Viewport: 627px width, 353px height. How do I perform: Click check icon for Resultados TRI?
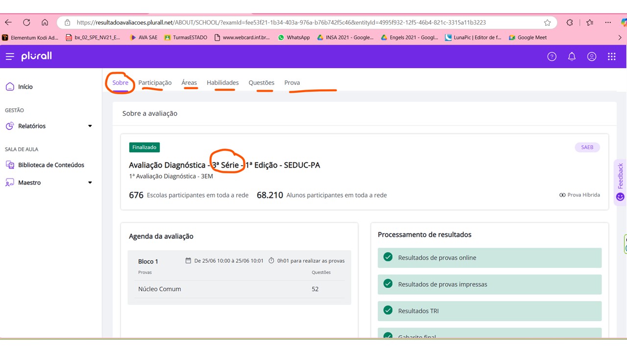coord(388,310)
